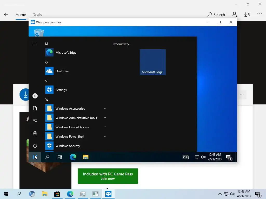Open News and interests on Sandbox taskbar
The height and width of the screenshot is (199, 266).
pos(185,157)
